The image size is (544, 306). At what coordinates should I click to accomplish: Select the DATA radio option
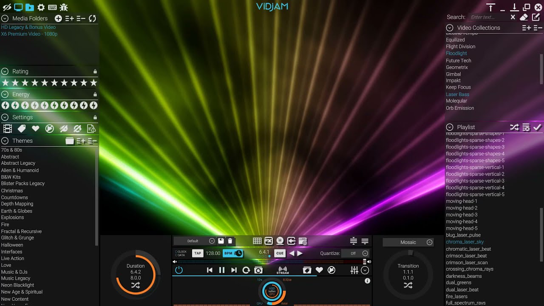[x=180, y=255]
